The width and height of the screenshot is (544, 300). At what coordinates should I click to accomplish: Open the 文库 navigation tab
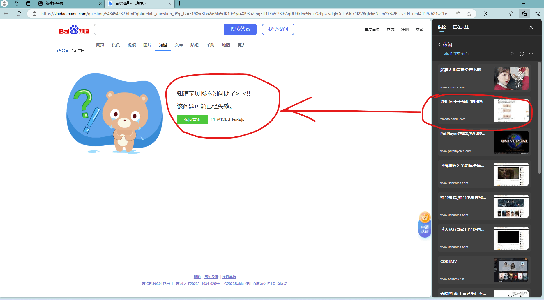coord(179,45)
